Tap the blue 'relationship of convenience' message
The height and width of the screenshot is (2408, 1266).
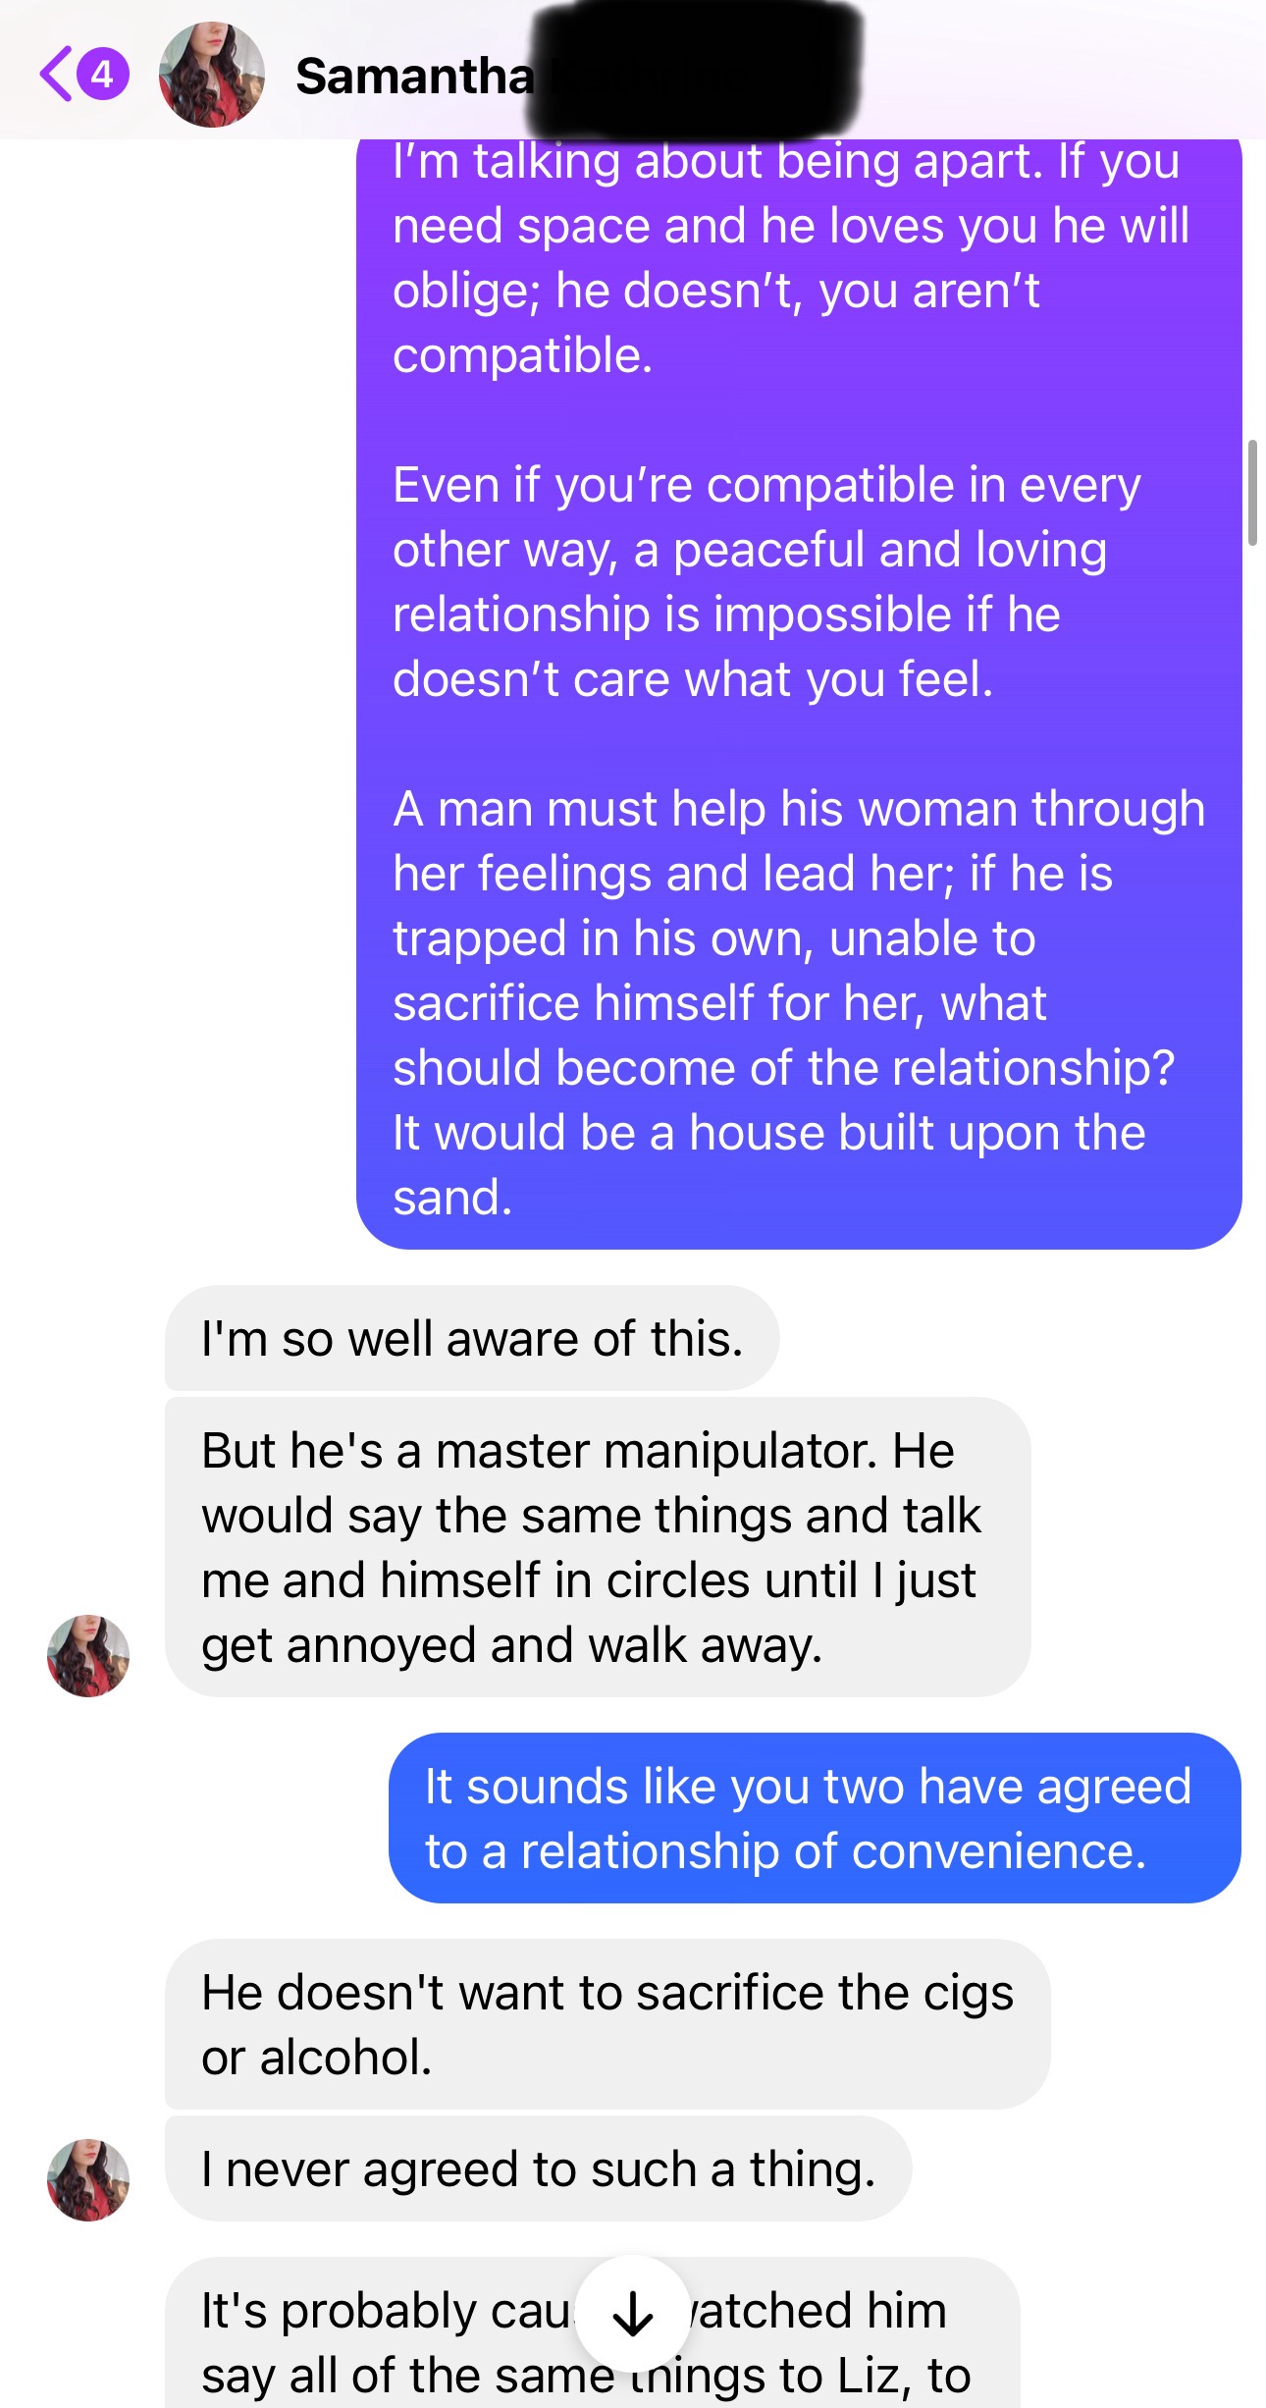pos(815,1818)
